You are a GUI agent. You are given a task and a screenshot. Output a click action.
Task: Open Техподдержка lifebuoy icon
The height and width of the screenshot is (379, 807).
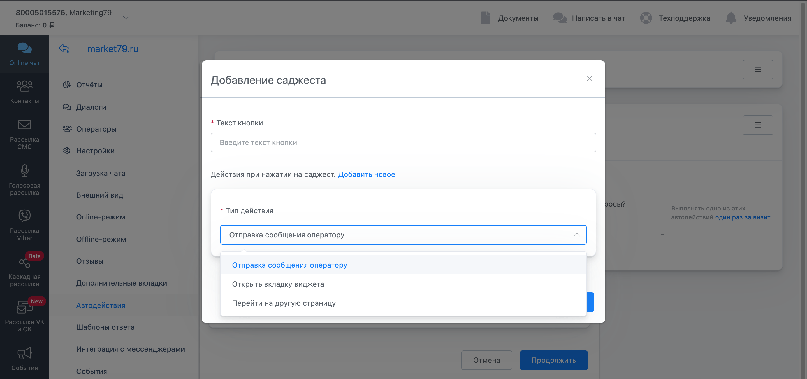646,18
